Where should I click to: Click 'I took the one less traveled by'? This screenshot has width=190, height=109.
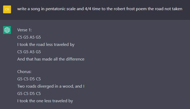click(45, 101)
